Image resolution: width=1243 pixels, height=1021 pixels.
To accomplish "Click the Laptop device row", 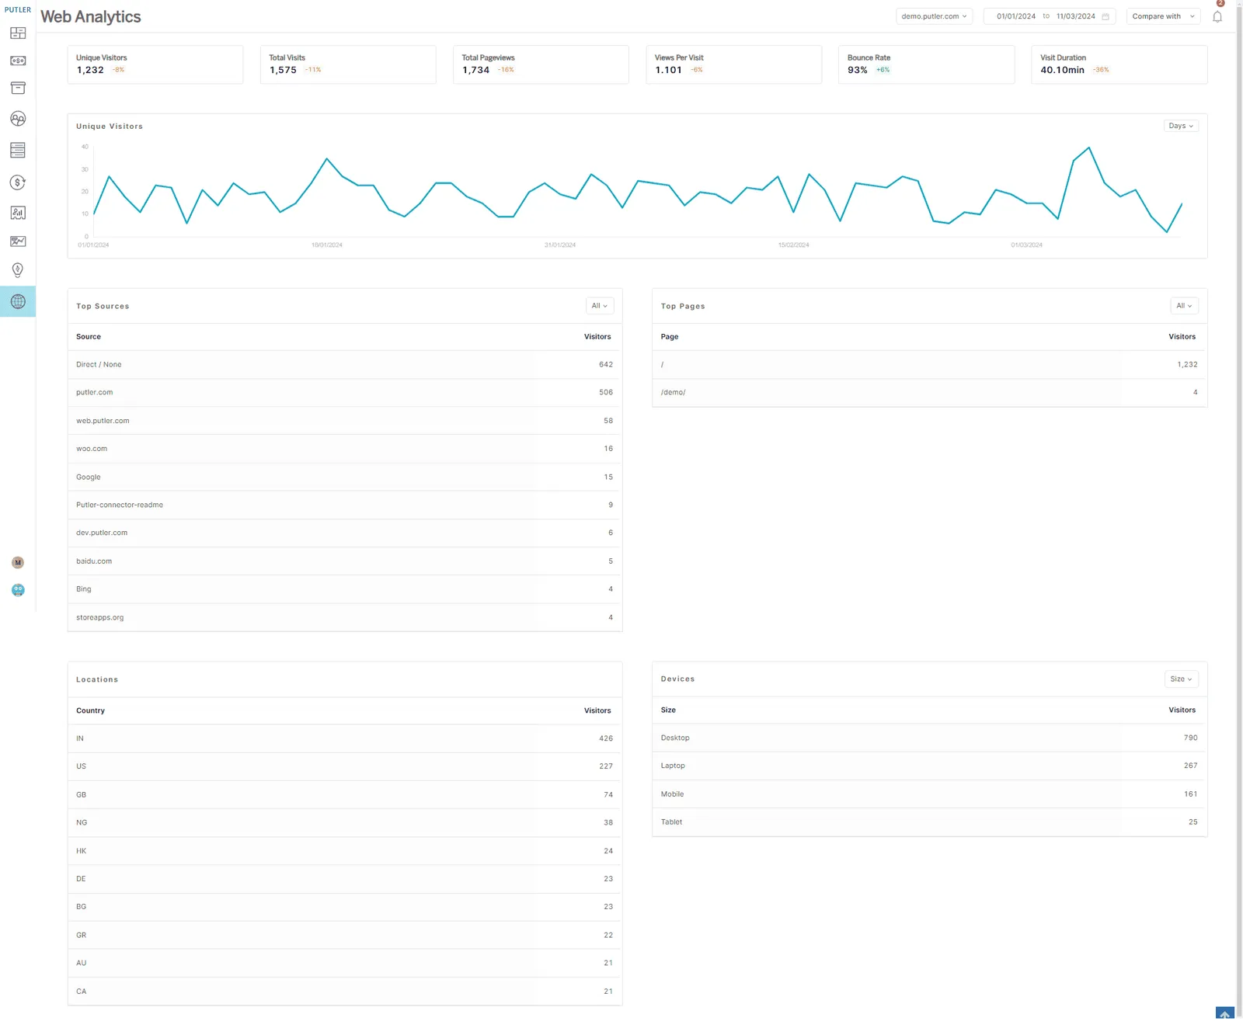I will click(x=929, y=766).
